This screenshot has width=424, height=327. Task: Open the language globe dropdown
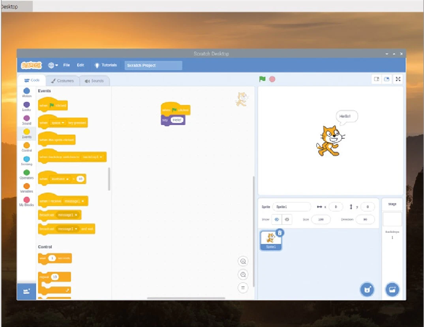(53, 65)
